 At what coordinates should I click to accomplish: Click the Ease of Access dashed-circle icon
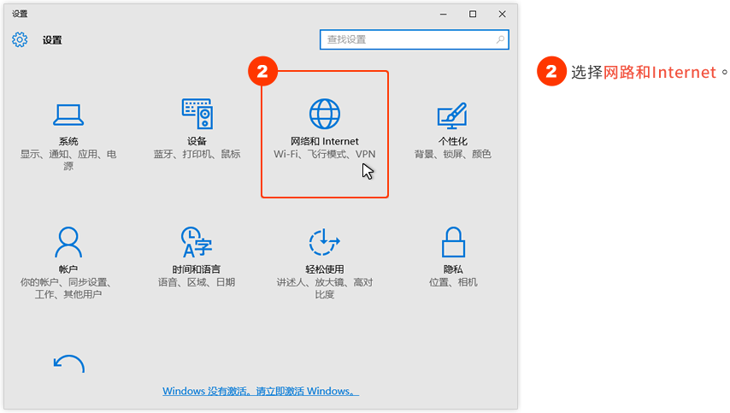(x=325, y=242)
